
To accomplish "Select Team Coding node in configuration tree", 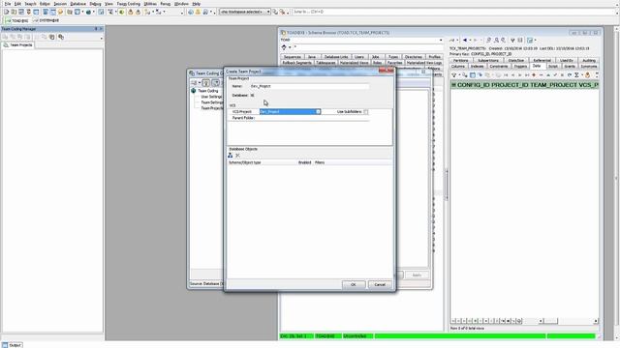I will tap(208, 91).
